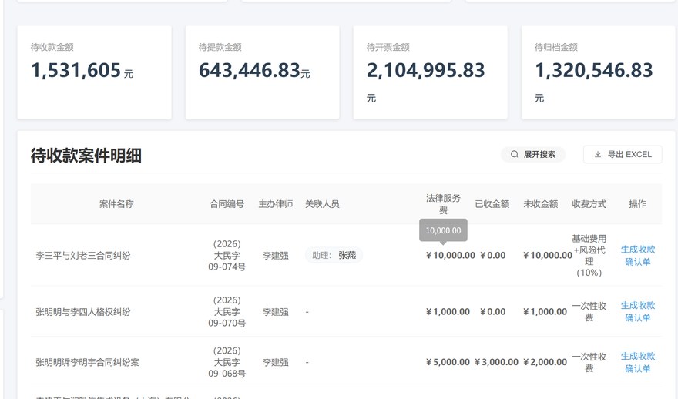Click the 待归档金额 card showing 1,320,546.83
This screenshot has height=399, width=678.
[x=598, y=72]
